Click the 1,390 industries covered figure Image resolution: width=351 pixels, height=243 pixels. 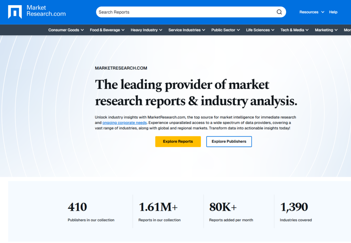pos(294,207)
